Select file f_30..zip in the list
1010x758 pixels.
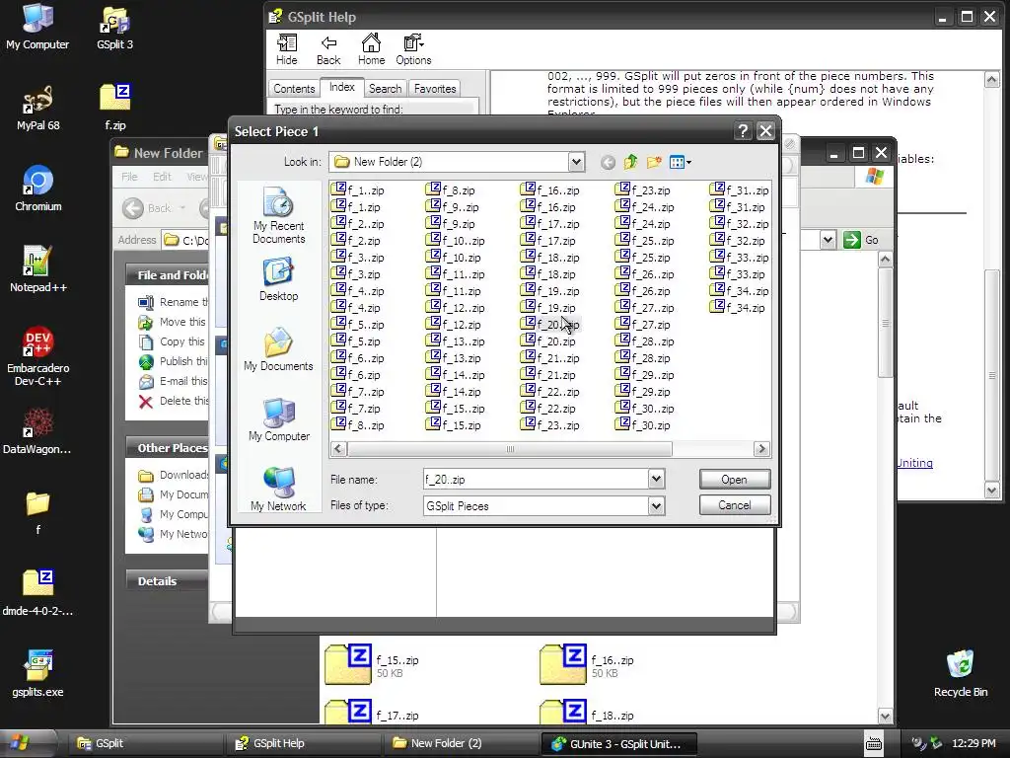coord(645,408)
